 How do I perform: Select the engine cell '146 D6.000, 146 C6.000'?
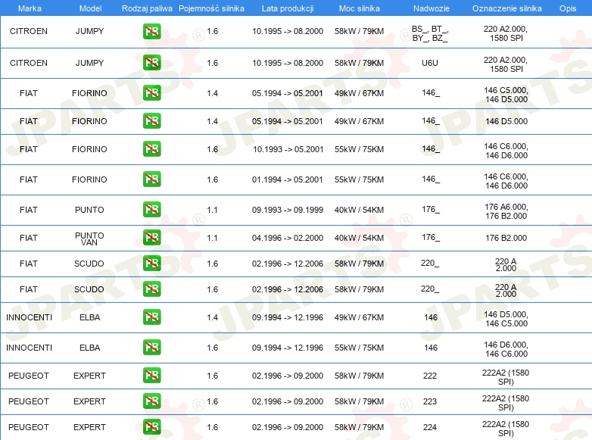[x=506, y=349]
